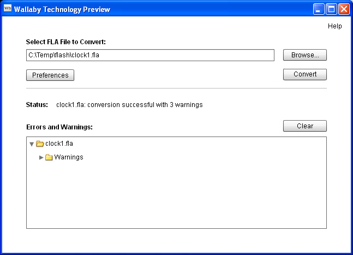Start conversion with the Convert button
The image size is (353, 255).
(305, 74)
